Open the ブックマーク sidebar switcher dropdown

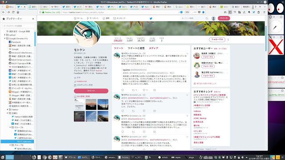point(14,19)
